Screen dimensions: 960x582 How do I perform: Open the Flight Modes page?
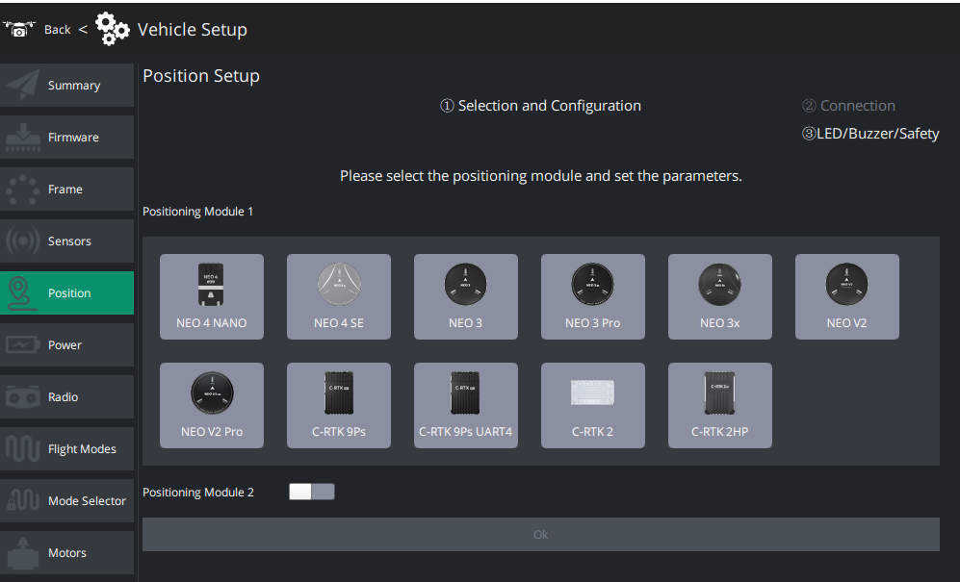pyautogui.click(x=67, y=449)
